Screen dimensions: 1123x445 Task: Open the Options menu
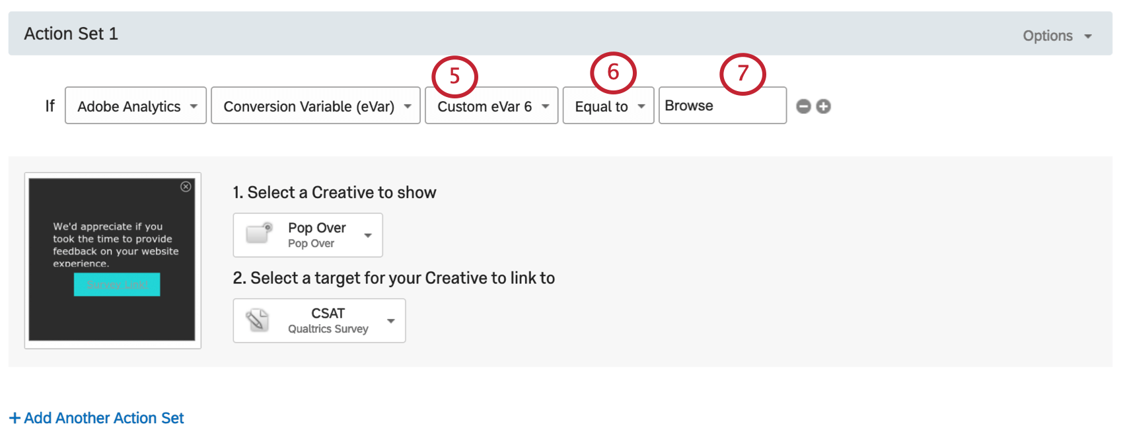tap(1057, 36)
